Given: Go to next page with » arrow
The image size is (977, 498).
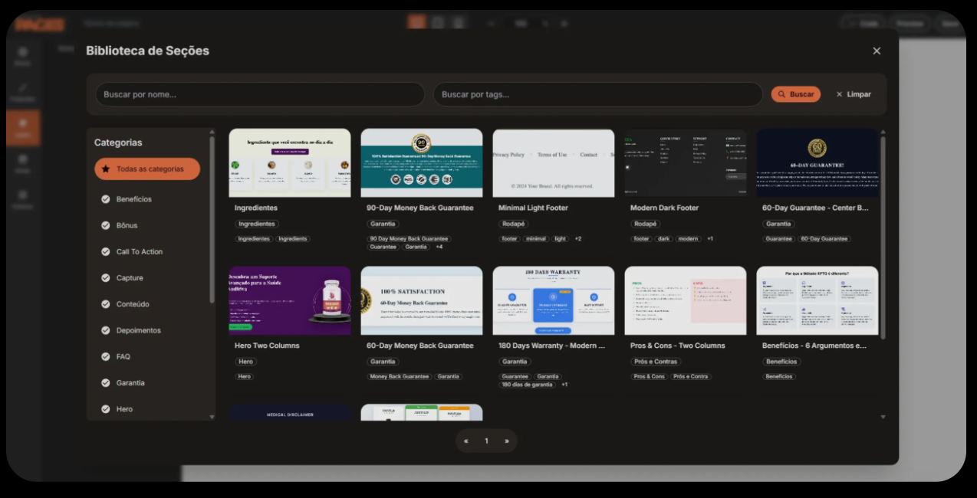Looking at the screenshot, I should click(x=506, y=441).
